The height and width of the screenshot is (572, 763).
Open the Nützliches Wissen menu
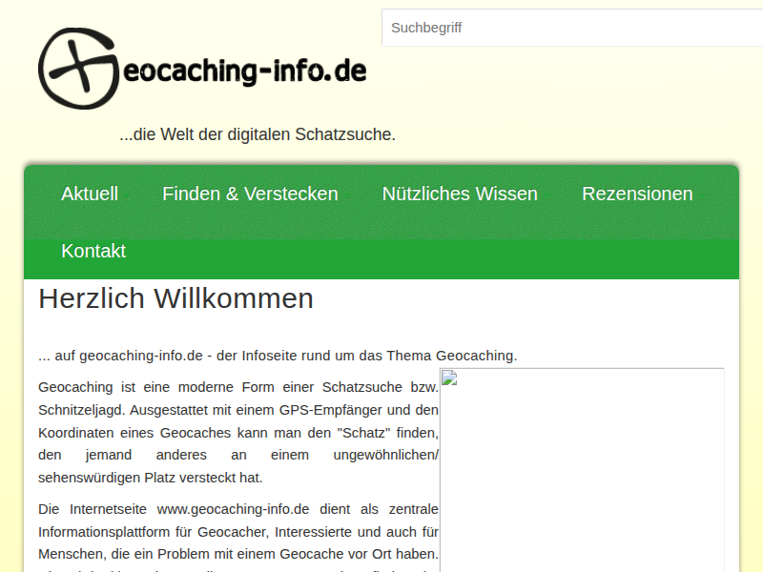(460, 194)
